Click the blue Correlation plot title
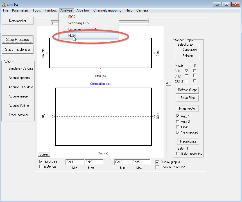This screenshot has width=242, height=202. pos(100,84)
